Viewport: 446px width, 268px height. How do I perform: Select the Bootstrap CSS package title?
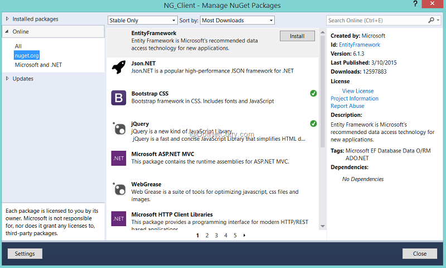[x=150, y=93]
